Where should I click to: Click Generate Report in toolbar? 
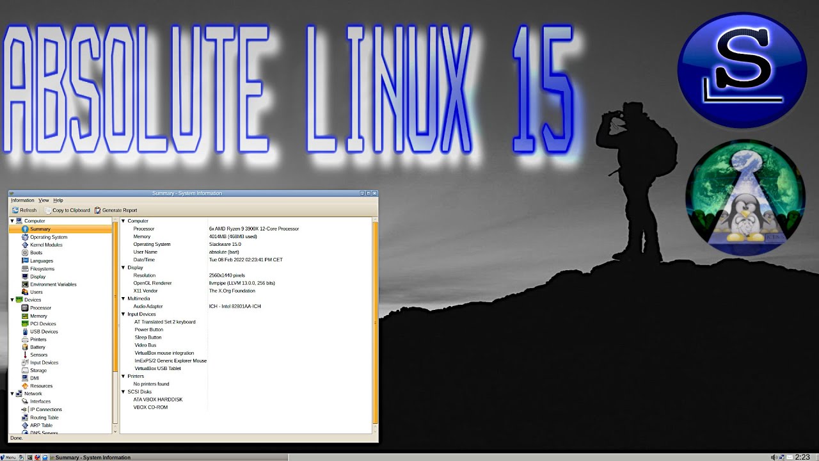click(116, 210)
